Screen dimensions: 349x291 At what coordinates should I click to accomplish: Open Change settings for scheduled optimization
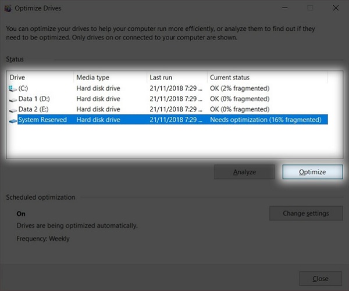[x=305, y=213]
